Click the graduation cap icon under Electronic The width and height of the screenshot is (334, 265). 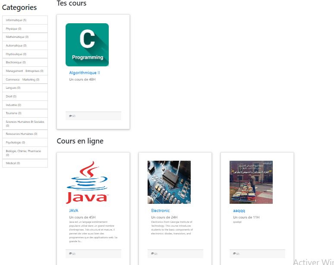(152, 253)
